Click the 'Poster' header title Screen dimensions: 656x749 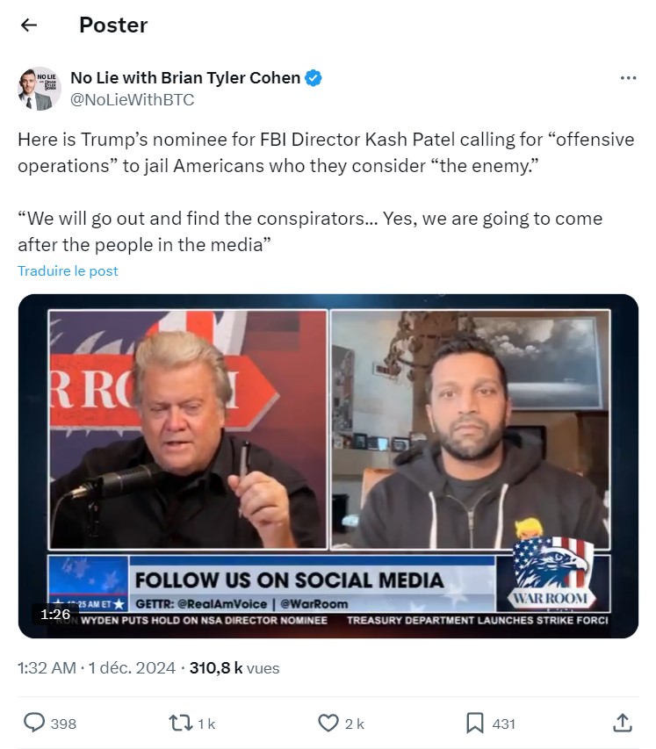point(113,25)
